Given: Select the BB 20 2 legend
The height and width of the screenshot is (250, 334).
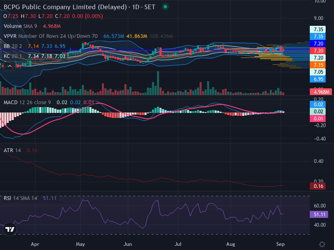Looking at the screenshot, I should pos(13,46).
